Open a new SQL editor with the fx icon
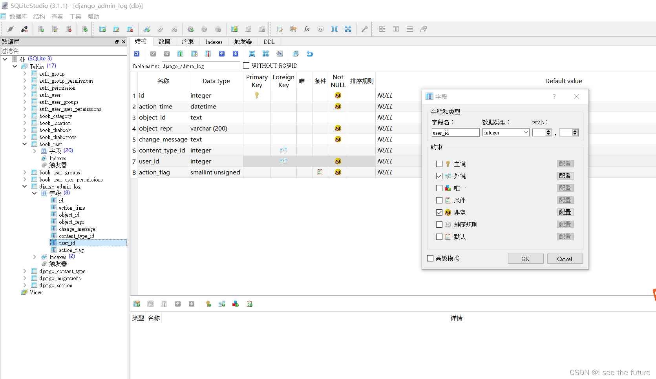Image resolution: width=656 pixels, height=379 pixels. point(307,29)
